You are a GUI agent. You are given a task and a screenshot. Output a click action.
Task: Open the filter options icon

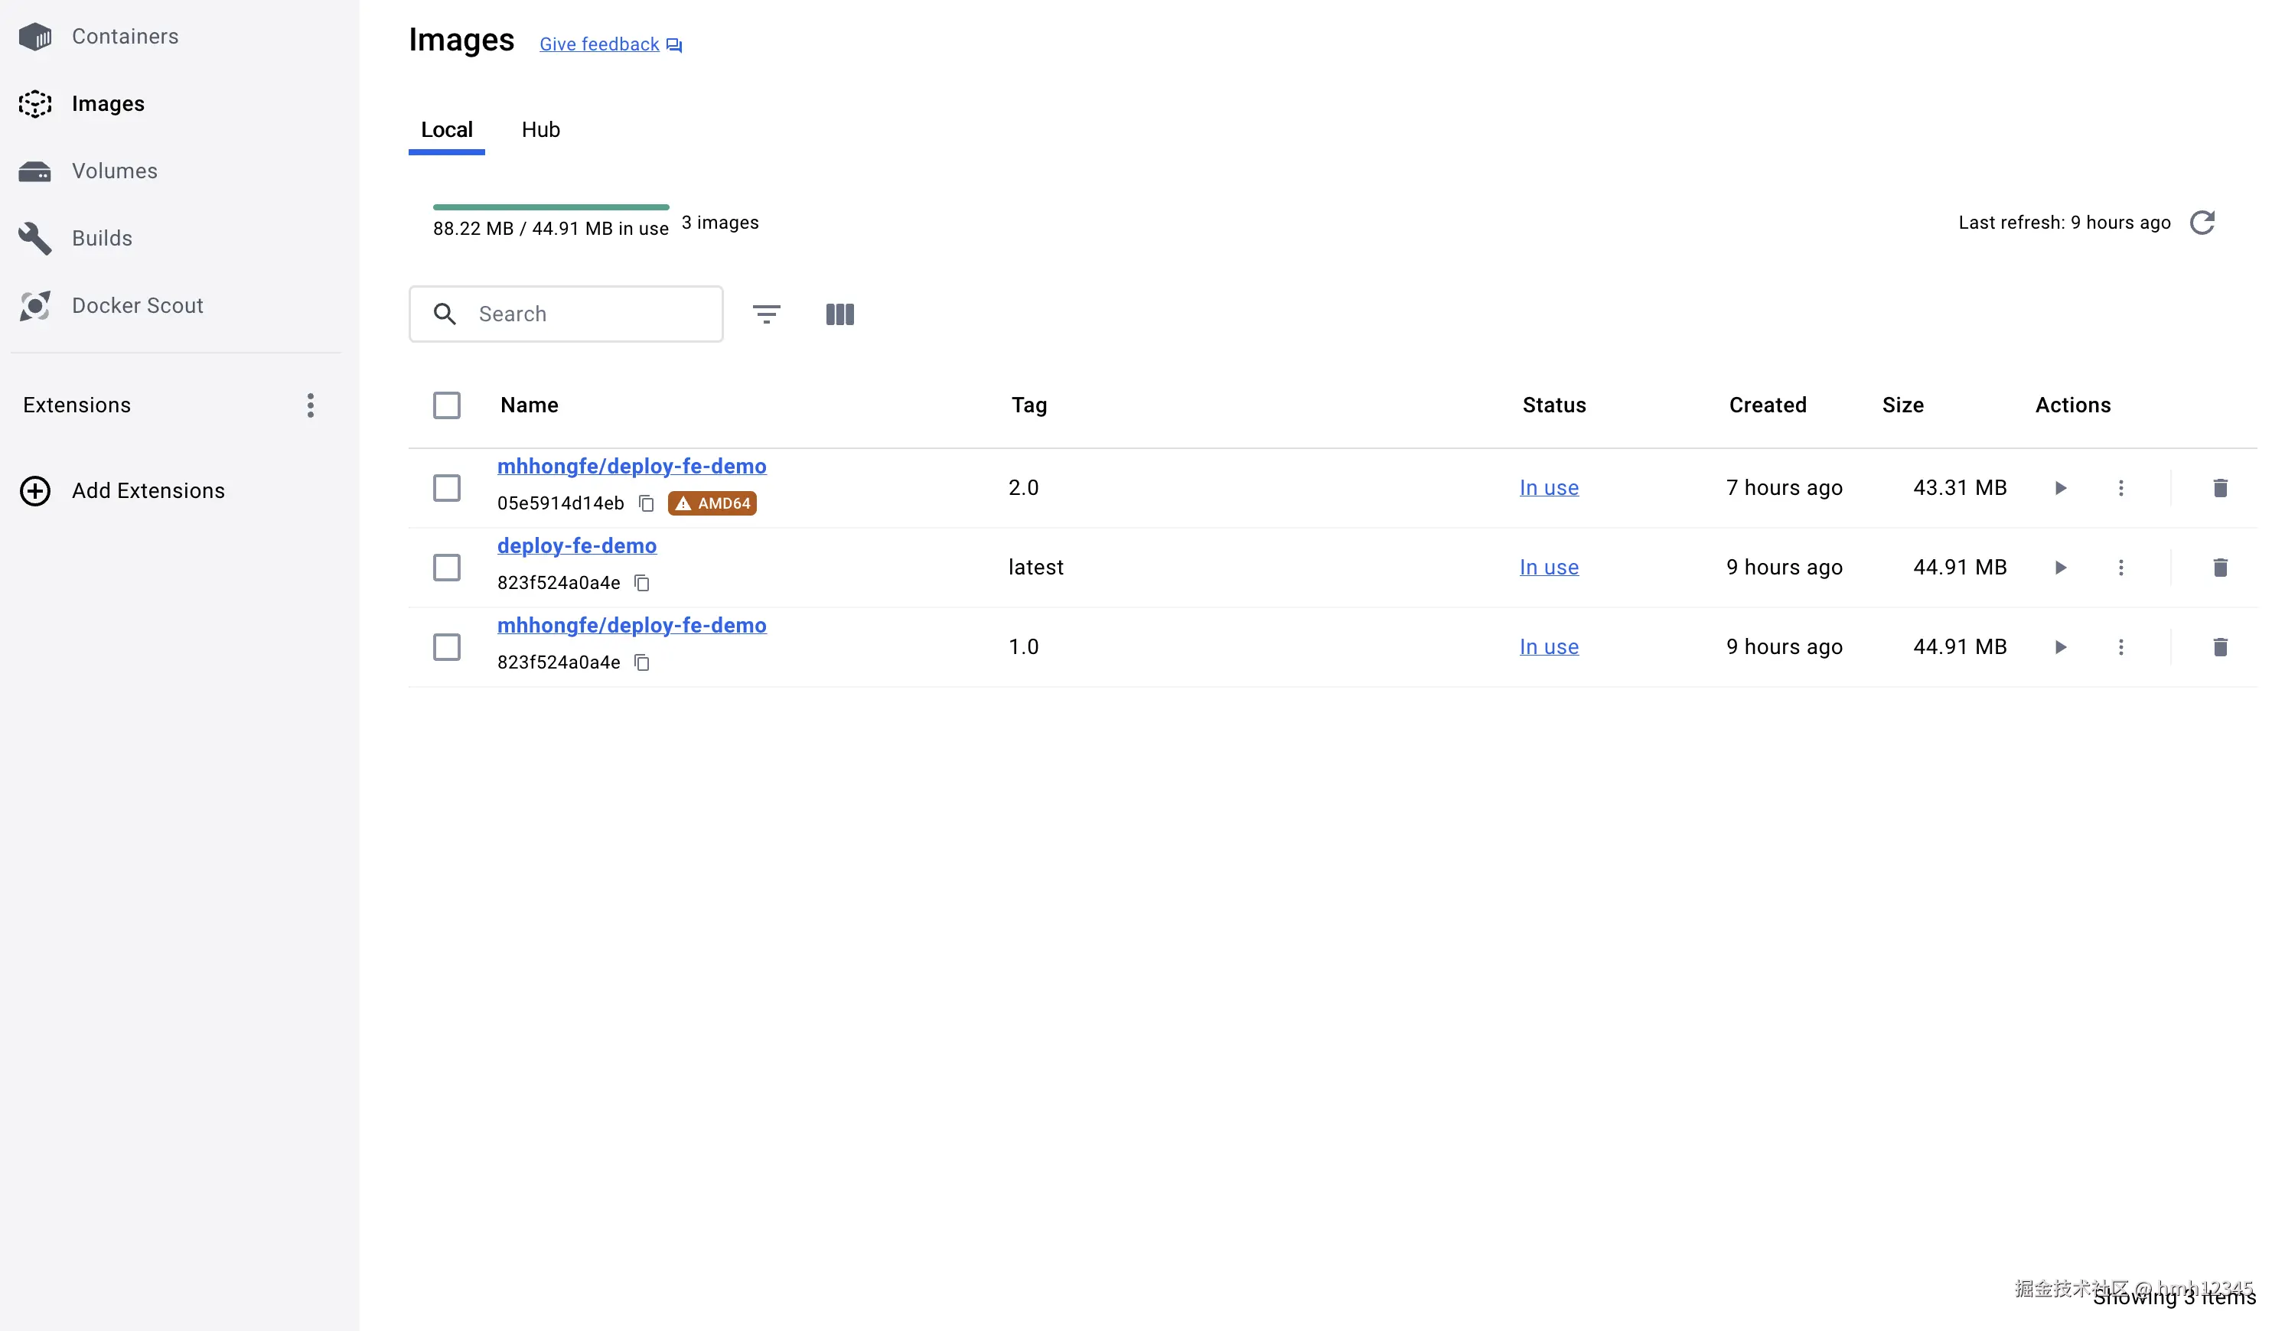tap(766, 314)
